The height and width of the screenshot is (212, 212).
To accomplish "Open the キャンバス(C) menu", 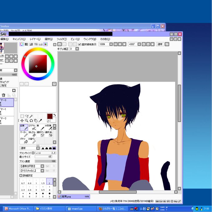I will 19,39.
